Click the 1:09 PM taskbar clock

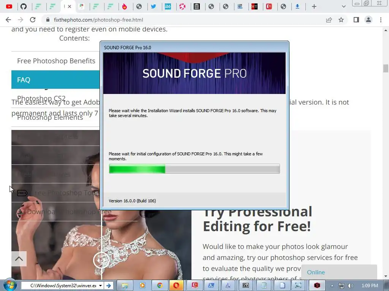[370, 286]
